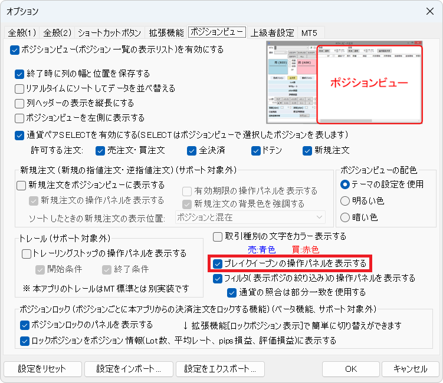Image resolution: width=443 pixels, height=383 pixels.
Task: Click the トレール note about MT標準
Action: [106, 289]
